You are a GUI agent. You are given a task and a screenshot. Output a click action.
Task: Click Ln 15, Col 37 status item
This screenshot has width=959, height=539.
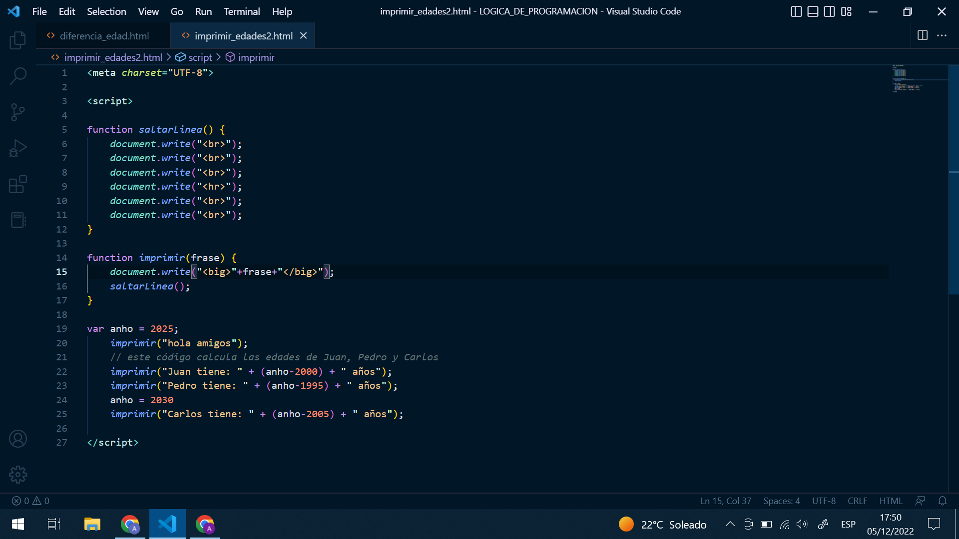(x=726, y=501)
